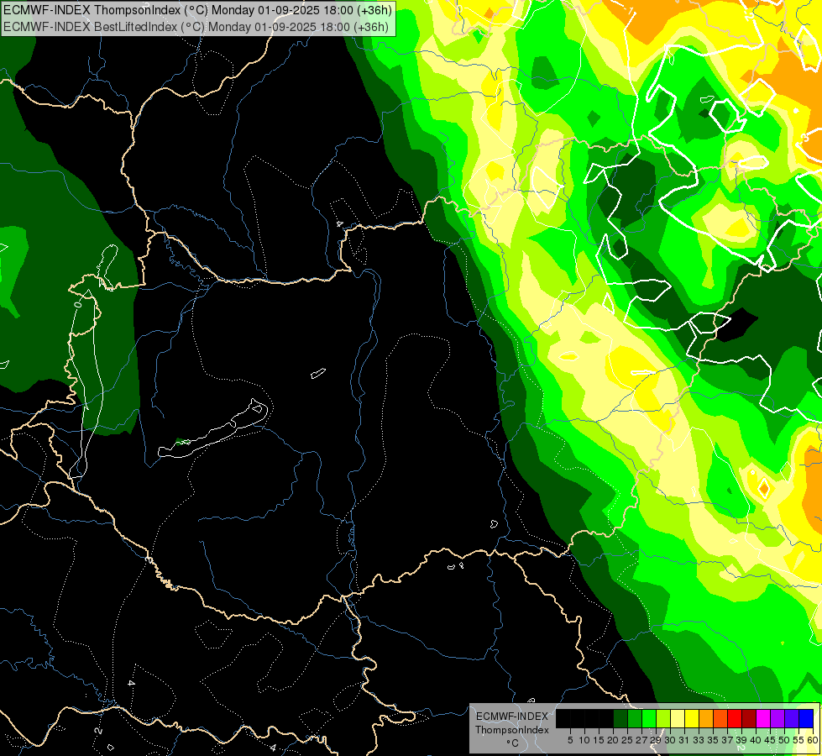The image size is (822, 756).
Task: Click the orange 33-35 legend swatch
Action: (706, 719)
